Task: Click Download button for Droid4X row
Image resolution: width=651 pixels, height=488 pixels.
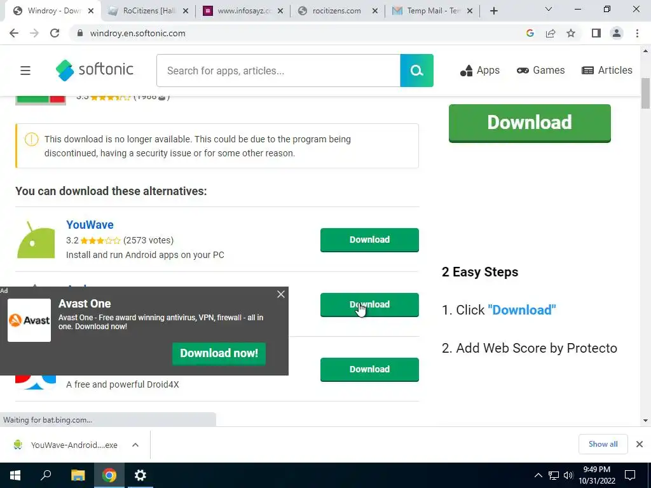Action: (x=369, y=369)
